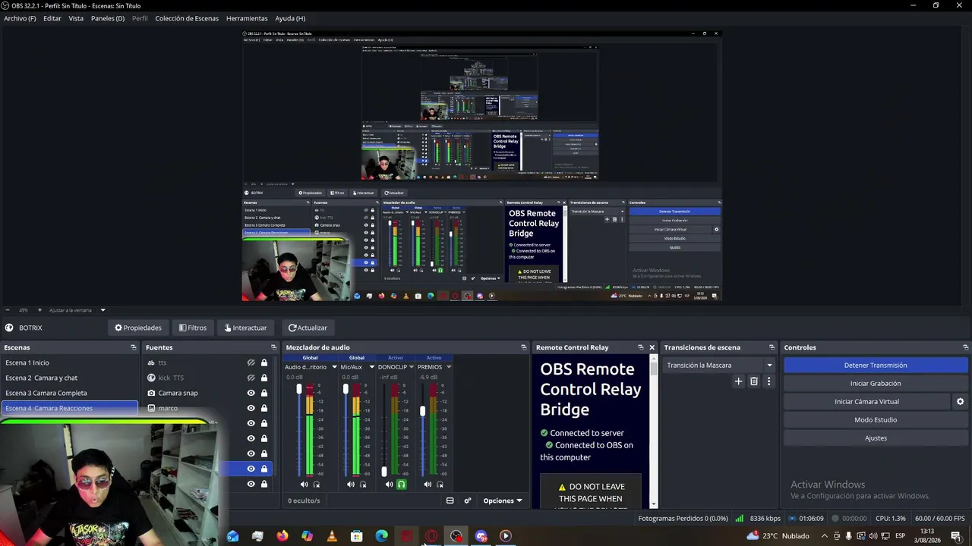Image resolution: width=972 pixels, height=546 pixels.
Task: Zoom out the preview with the minus icon
Action: point(8,310)
